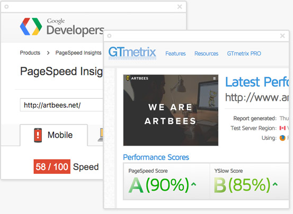The image size is (293, 214).
Task: Close the Google Developers window
Action: pos(180,7)
